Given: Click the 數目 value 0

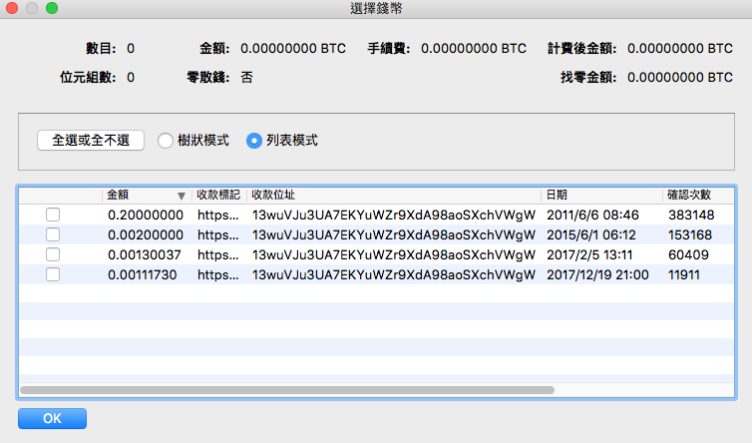Looking at the screenshot, I should tap(131, 49).
